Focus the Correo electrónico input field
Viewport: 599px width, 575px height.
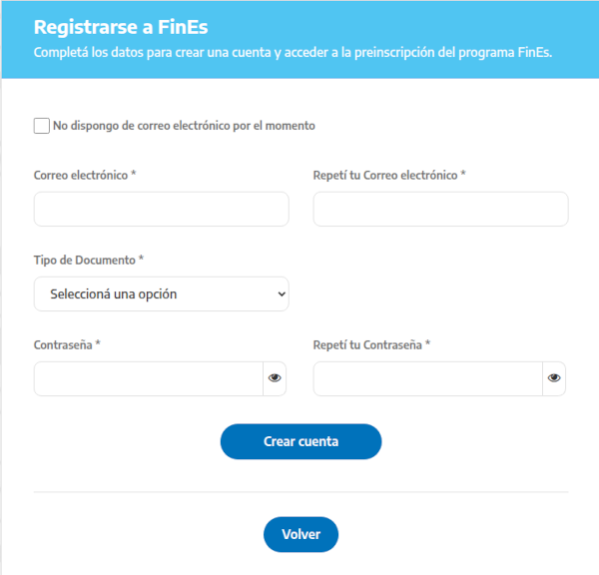pos(161,210)
